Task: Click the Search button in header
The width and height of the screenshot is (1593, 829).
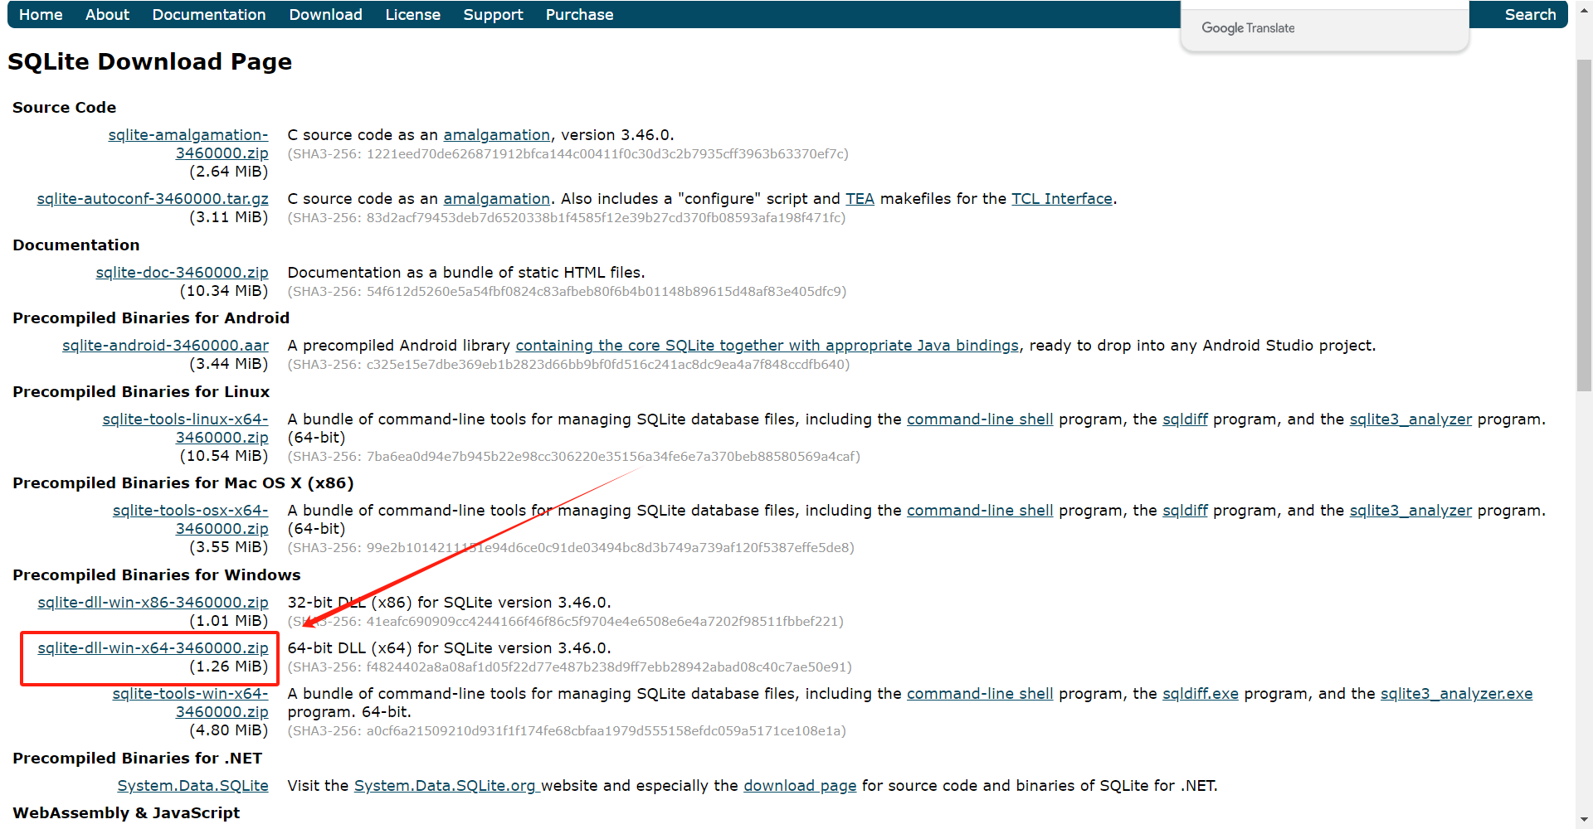Action: click(1530, 15)
